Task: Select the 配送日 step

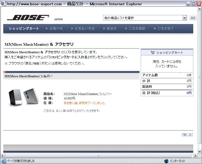Action: click(110, 28)
